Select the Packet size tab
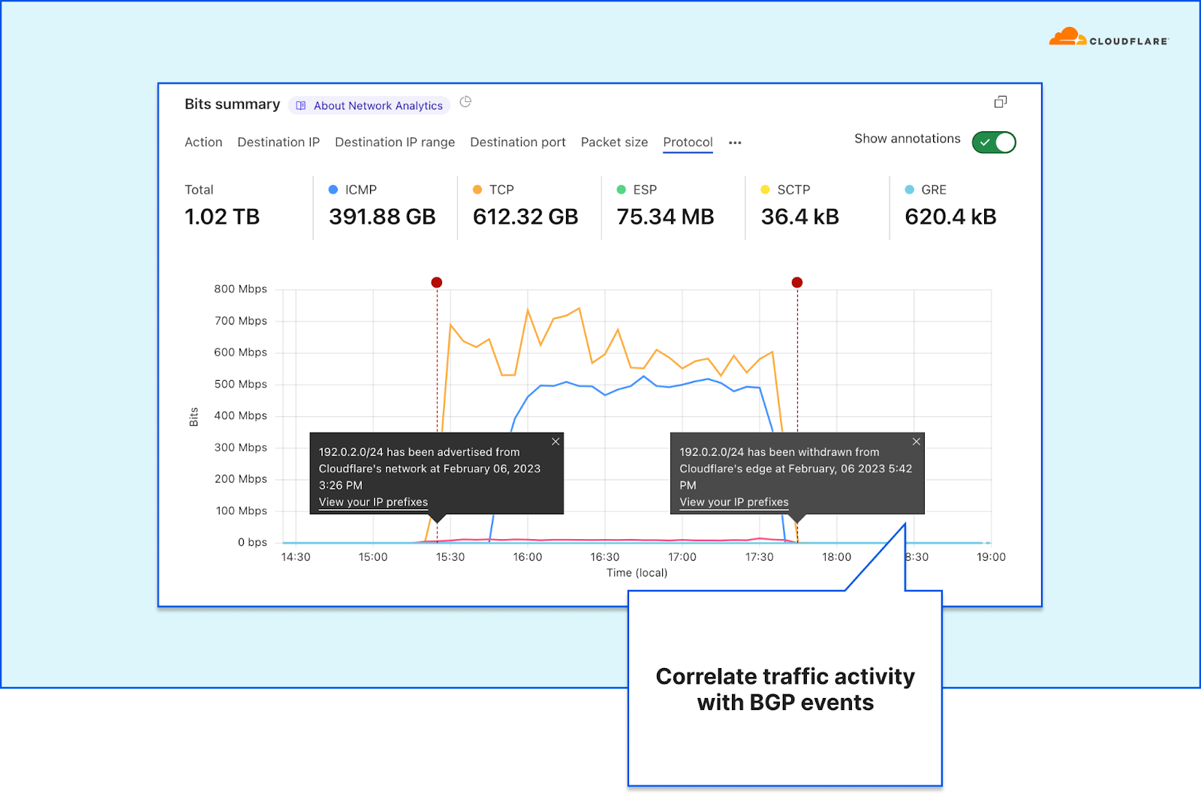This screenshot has width=1201, height=794. (x=613, y=142)
